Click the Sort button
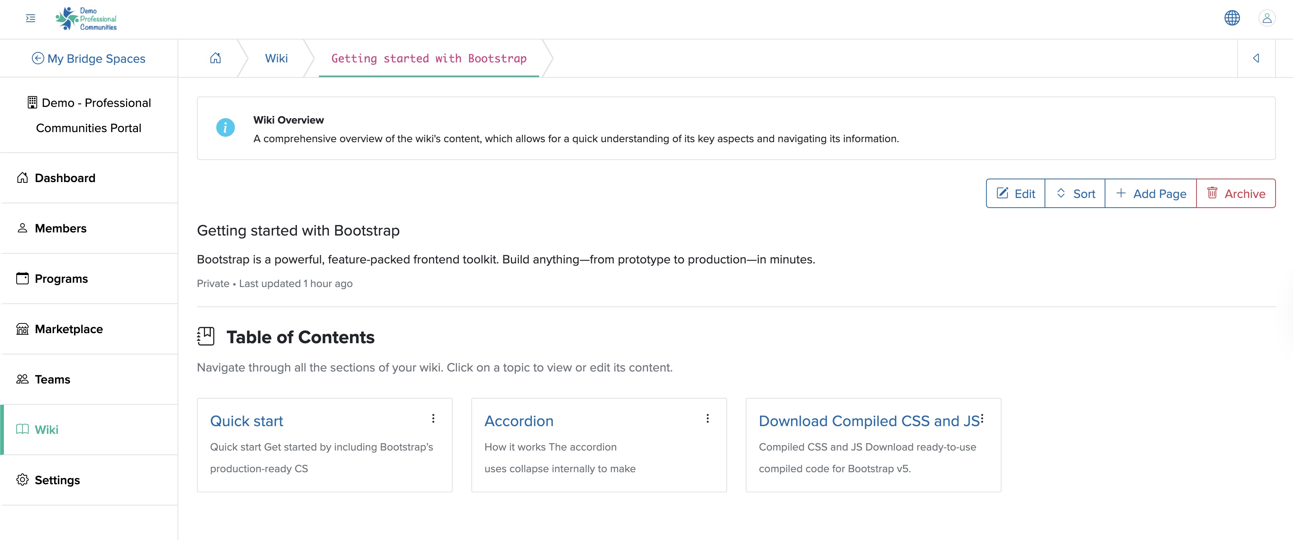Viewport: 1293px width, 540px height. [1075, 193]
